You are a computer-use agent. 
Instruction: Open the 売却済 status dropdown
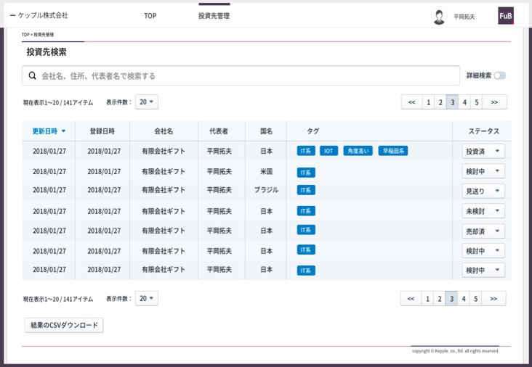[483, 231]
